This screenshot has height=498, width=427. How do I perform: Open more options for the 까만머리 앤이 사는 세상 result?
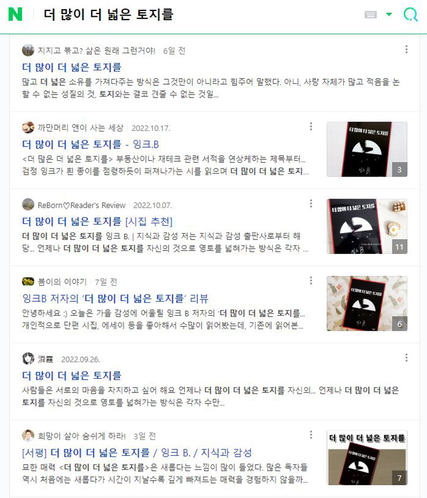(x=311, y=126)
